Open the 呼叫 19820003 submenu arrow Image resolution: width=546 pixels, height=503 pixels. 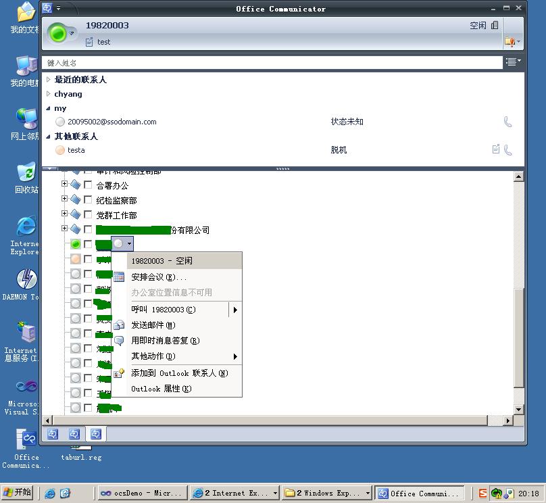click(235, 310)
